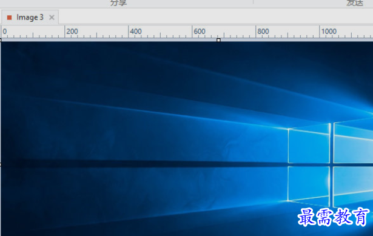Image resolution: width=373 pixels, height=236 pixels.
Task: Switch to the Image 3 tab
Action: click(30, 18)
